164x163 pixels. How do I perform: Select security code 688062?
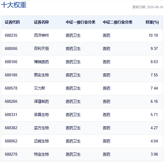(11, 141)
